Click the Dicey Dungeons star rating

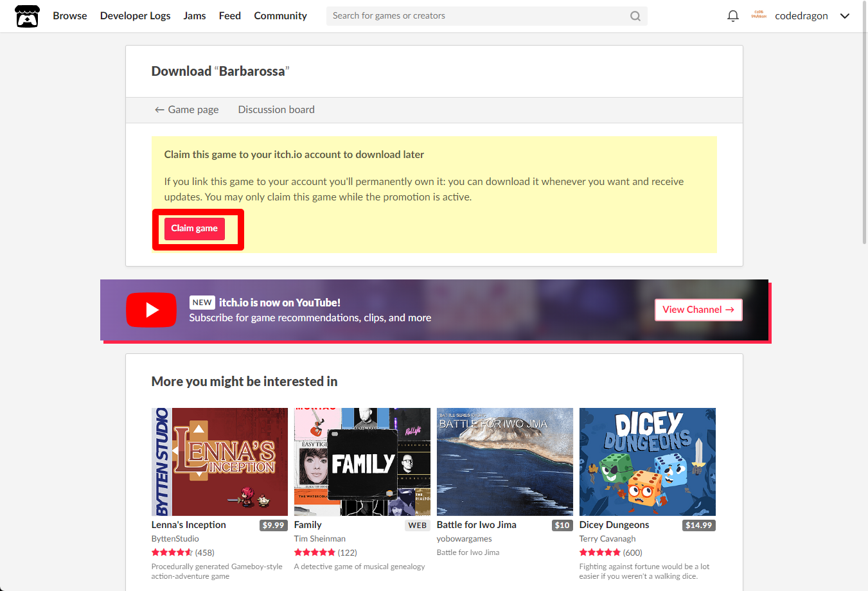(x=600, y=552)
